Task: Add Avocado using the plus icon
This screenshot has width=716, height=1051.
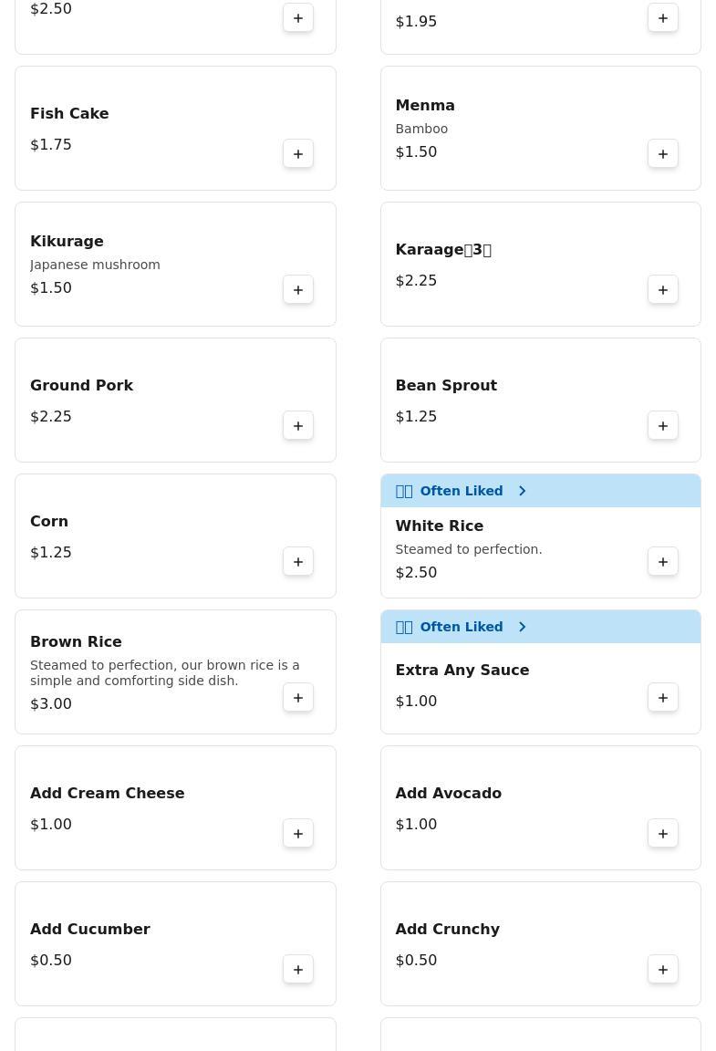Action: 663,834
